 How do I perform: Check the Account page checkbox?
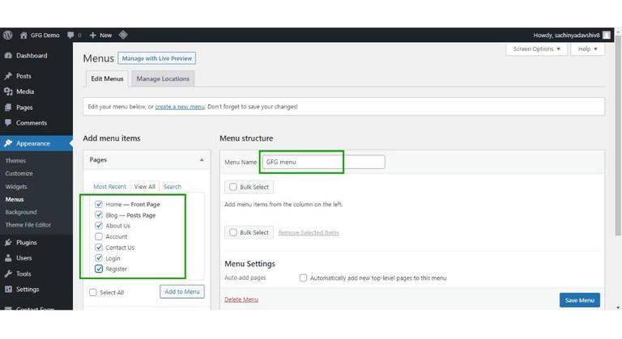coord(99,236)
